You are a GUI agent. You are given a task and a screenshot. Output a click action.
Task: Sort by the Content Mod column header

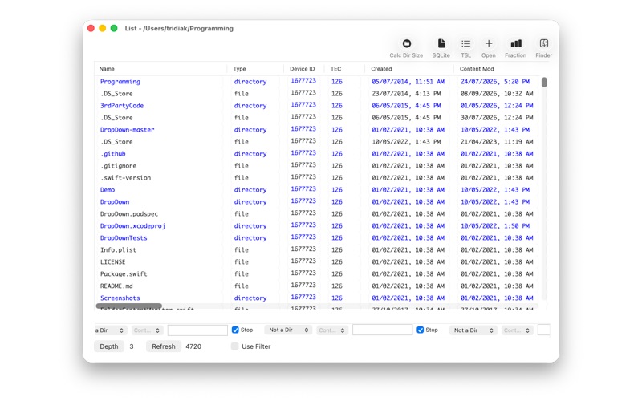pos(497,69)
